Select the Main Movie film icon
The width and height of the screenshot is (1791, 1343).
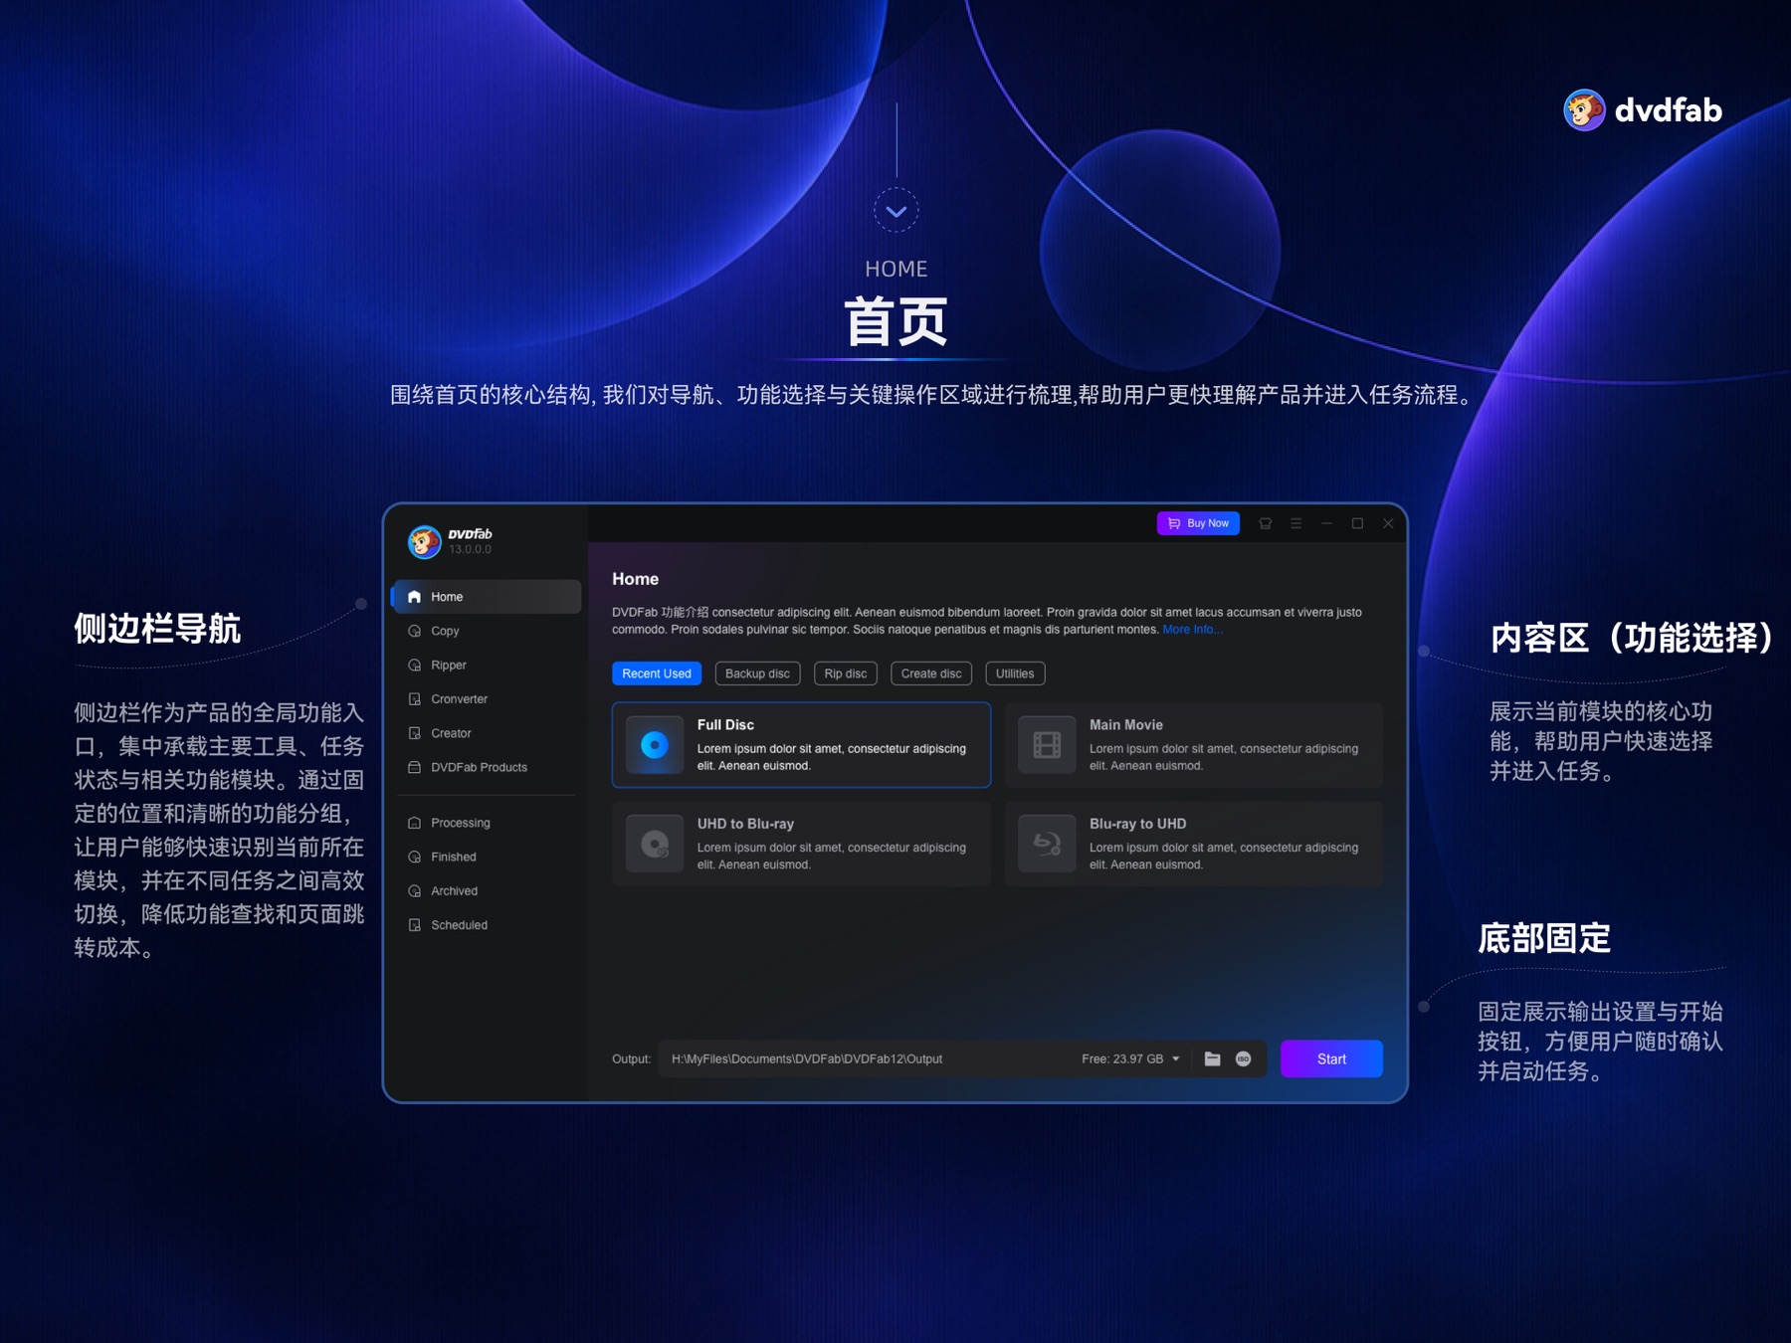pos(1047,745)
